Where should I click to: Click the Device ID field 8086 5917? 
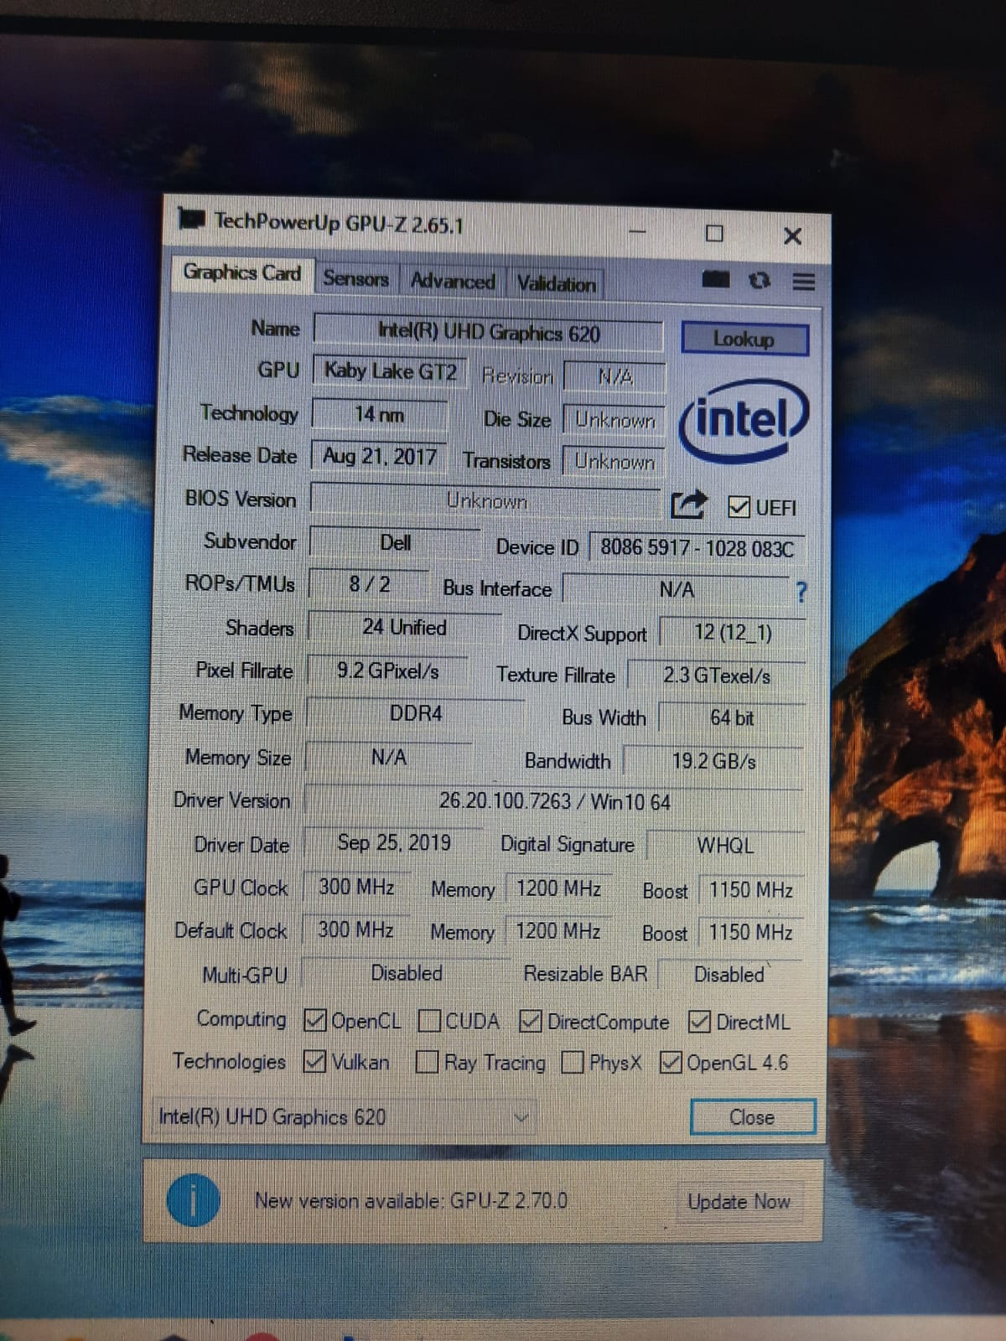(697, 548)
